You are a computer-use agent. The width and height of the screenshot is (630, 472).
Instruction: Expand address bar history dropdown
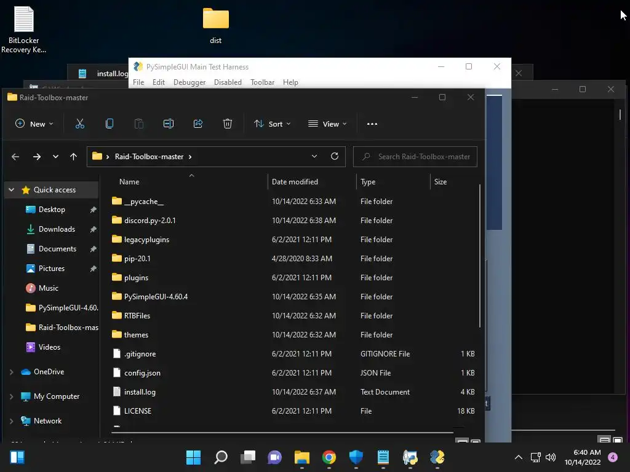pos(314,156)
